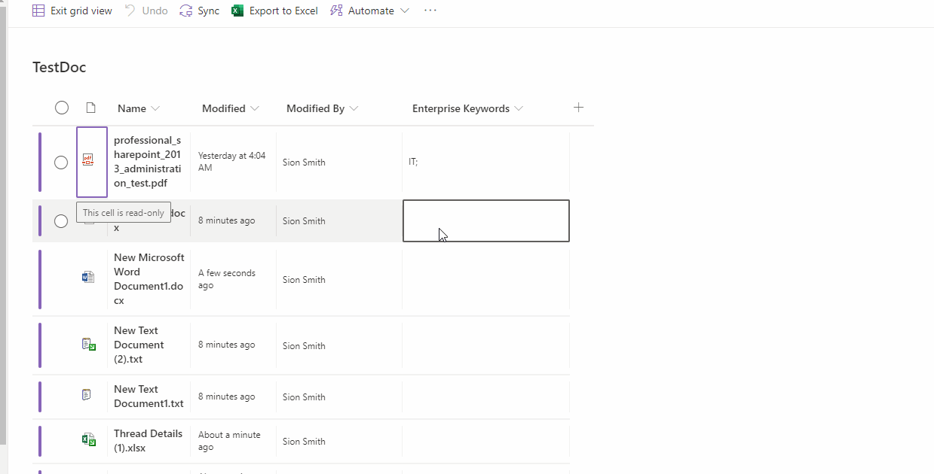Click the Export to Excel icon
This screenshot has width=934, height=474.
237,11
